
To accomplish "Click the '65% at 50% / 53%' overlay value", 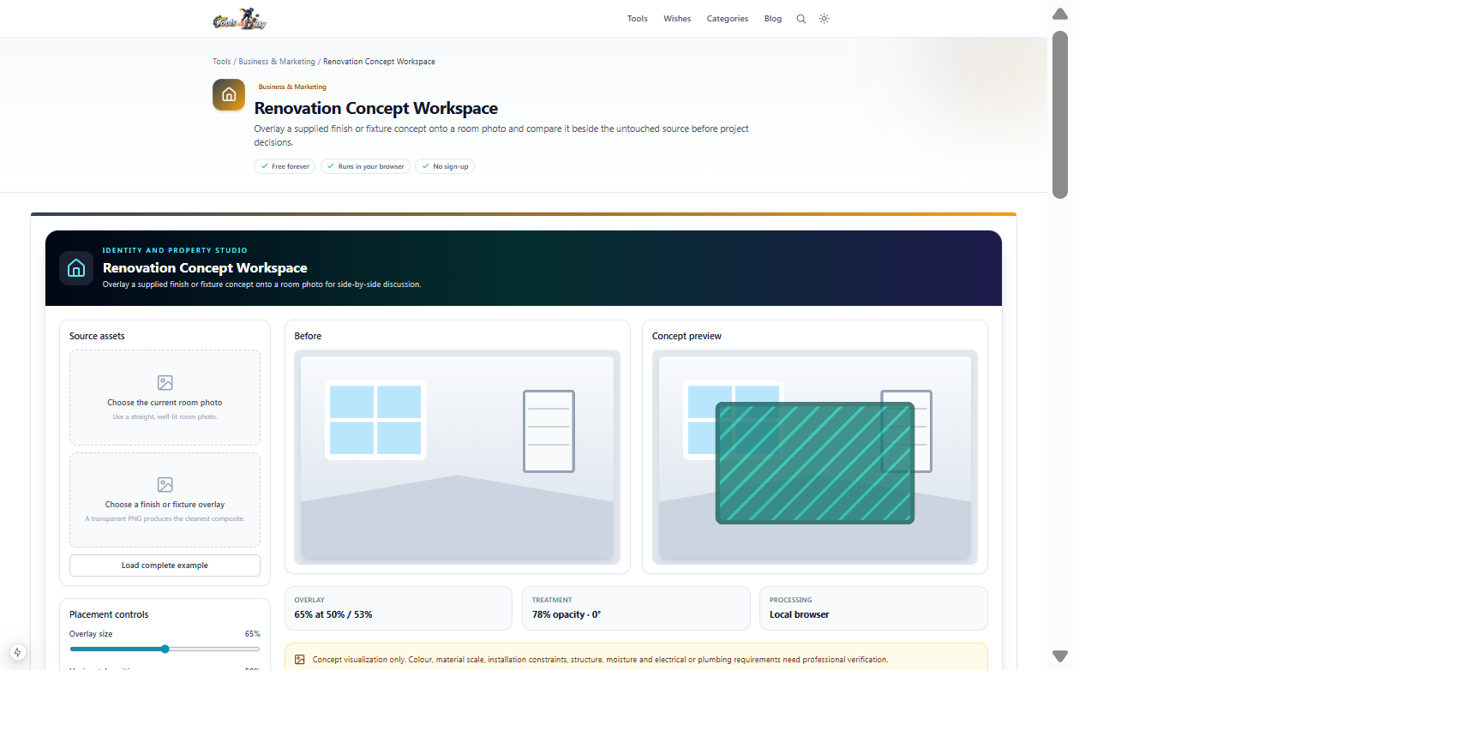I will click(x=333, y=614).
